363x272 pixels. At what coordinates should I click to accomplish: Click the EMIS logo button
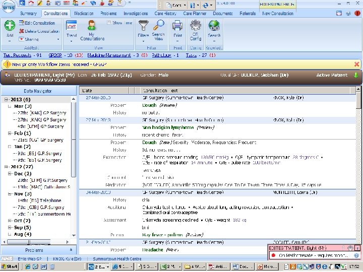click(9, 7)
